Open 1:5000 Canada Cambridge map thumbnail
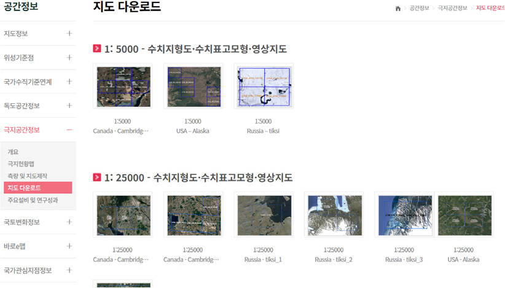505x288 pixels. [123, 87]
